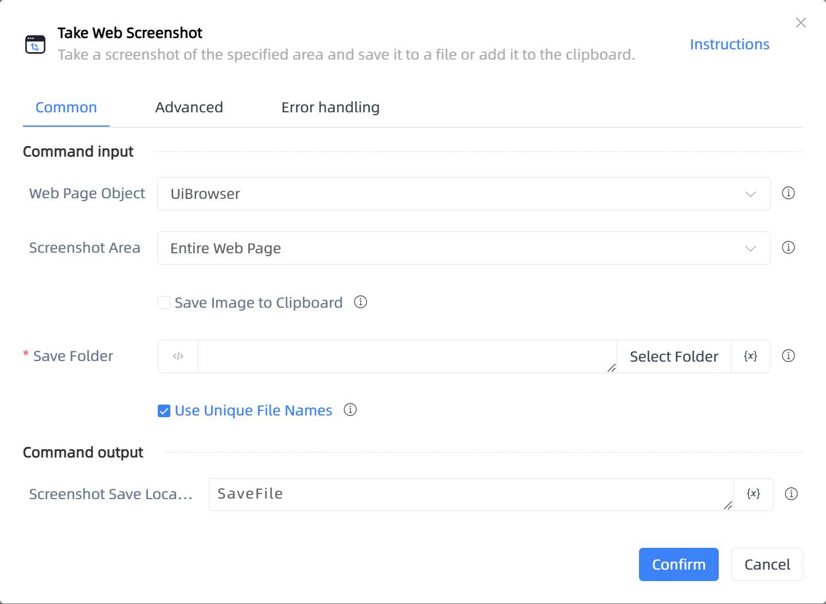Click the 'Take Web Screenshot' title text
This screenshot has width=826, height=604.
point(130,33)
